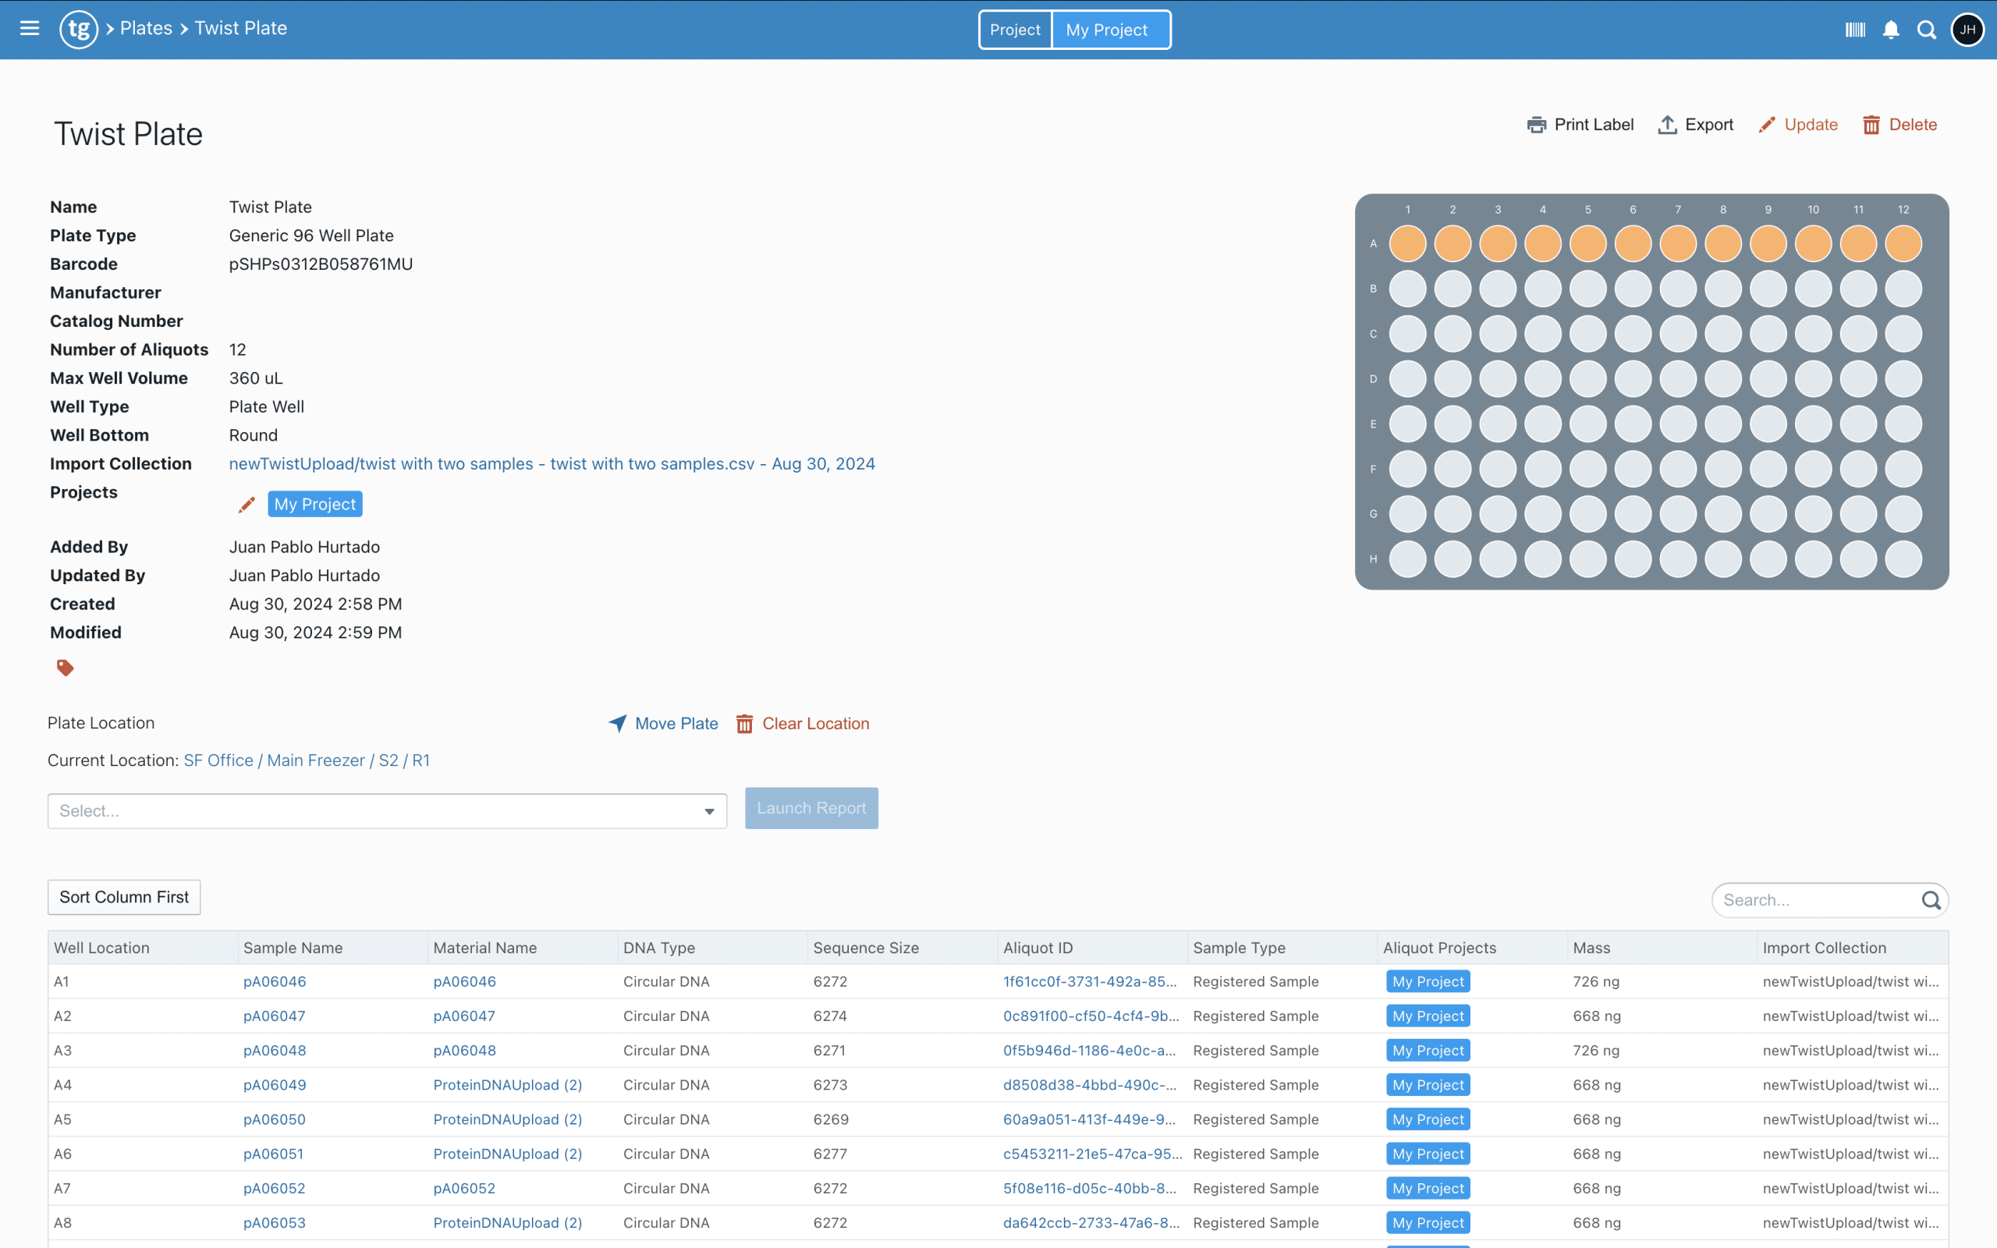Screen dimensions: 1997x1248
Task: Open the notifications bell
Action: (1891, 30)
